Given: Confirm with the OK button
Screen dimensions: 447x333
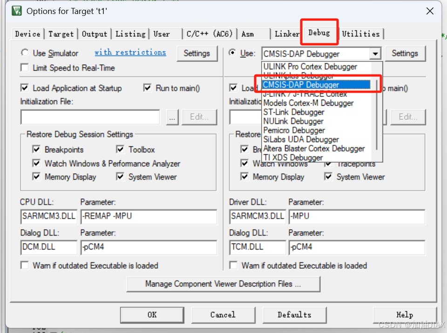Looking at the screenshot, I should click(x=152, y=315).
